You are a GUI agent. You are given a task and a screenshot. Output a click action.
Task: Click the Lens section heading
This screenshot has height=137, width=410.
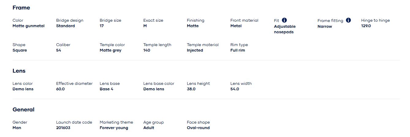coord(19,71)
